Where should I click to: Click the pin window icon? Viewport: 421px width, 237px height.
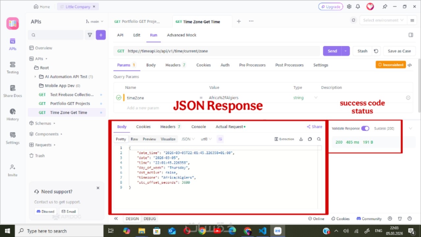click(x=385, y=7)
